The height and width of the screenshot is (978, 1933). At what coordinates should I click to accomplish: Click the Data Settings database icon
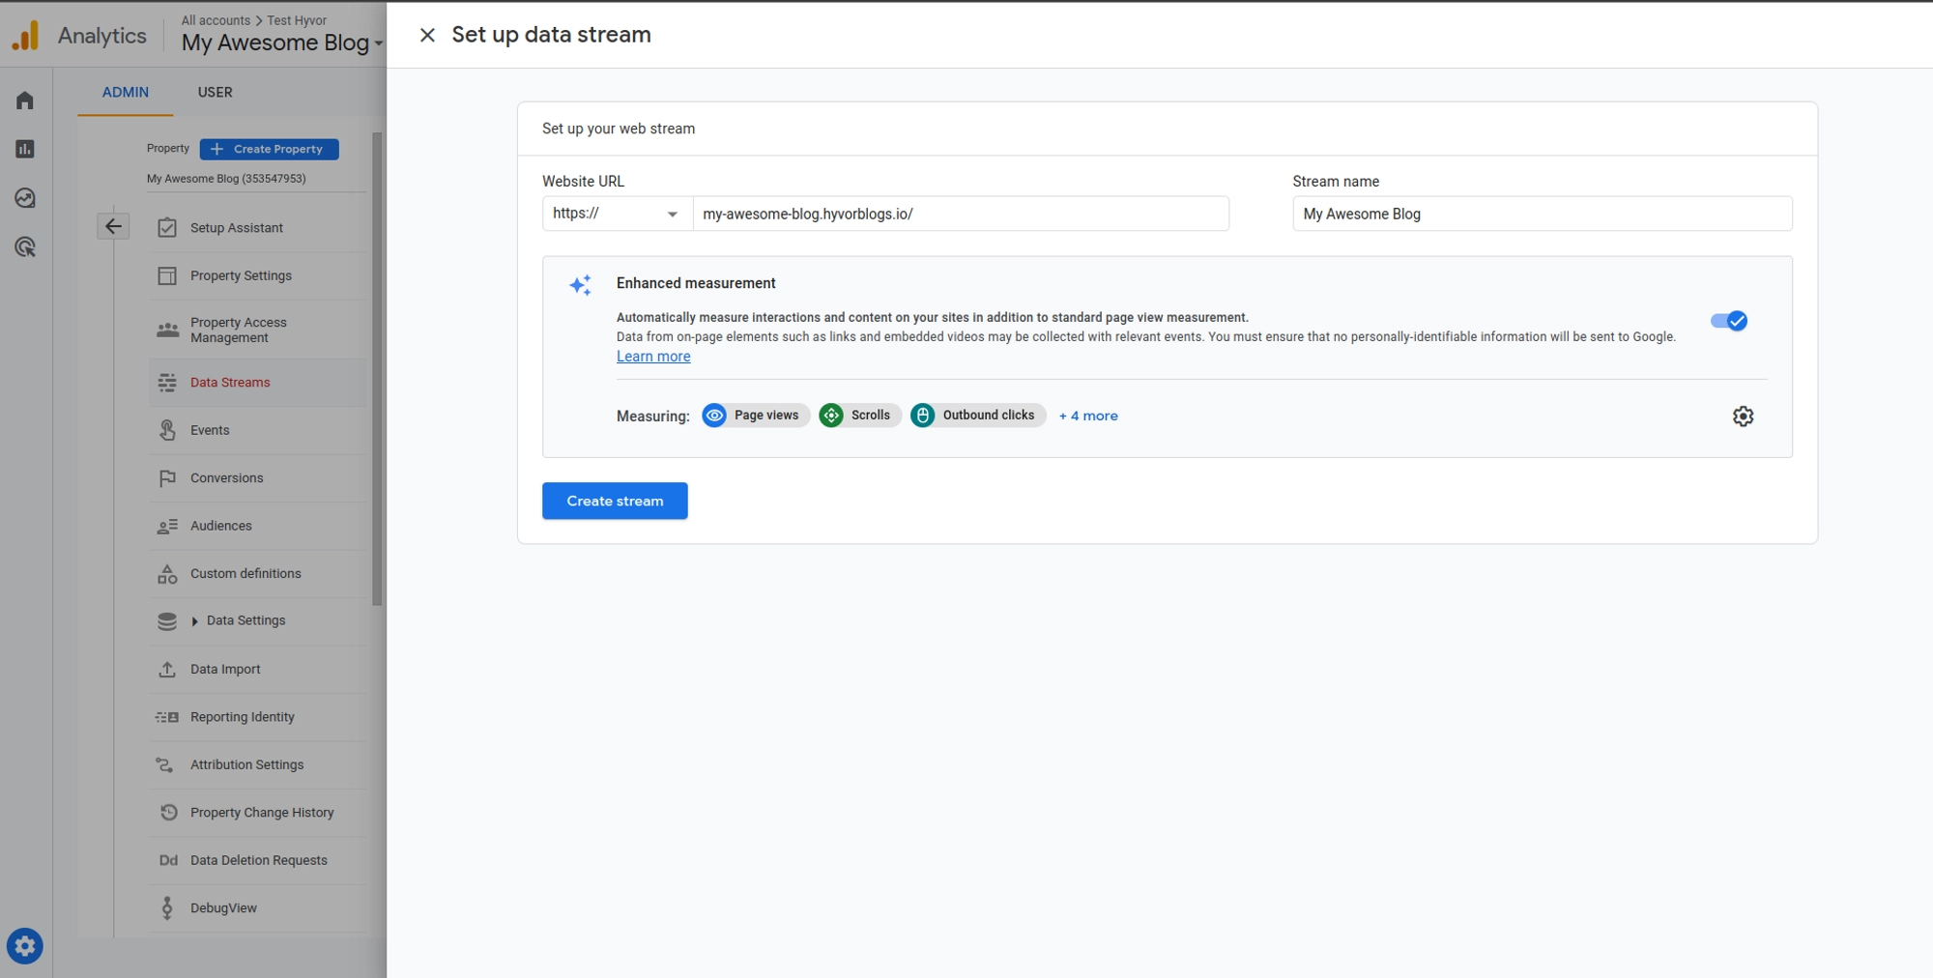pyautogui.click(x=167, y=621)
